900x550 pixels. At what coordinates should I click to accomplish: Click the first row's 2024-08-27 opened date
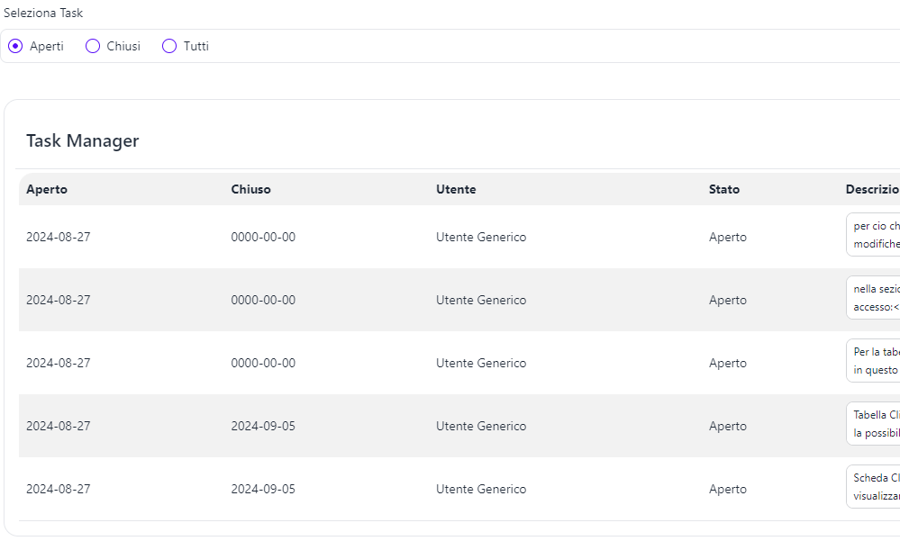tap(59, 237)
